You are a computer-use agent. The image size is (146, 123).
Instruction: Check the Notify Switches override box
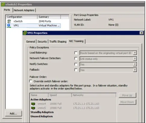coord(76,64)
